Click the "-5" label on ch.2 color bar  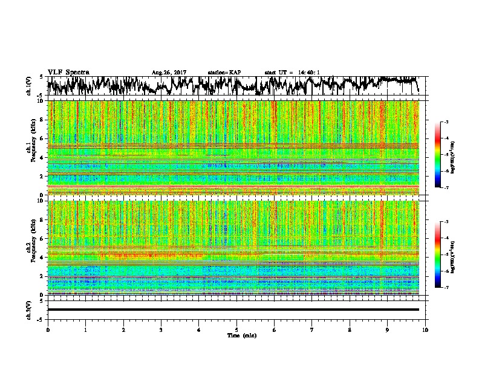tap(446, 255)
